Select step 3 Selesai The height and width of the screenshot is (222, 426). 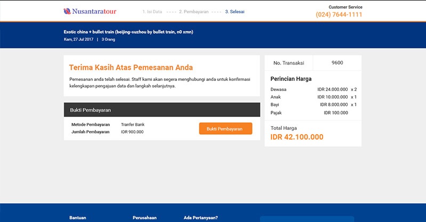tap(235, 12)
